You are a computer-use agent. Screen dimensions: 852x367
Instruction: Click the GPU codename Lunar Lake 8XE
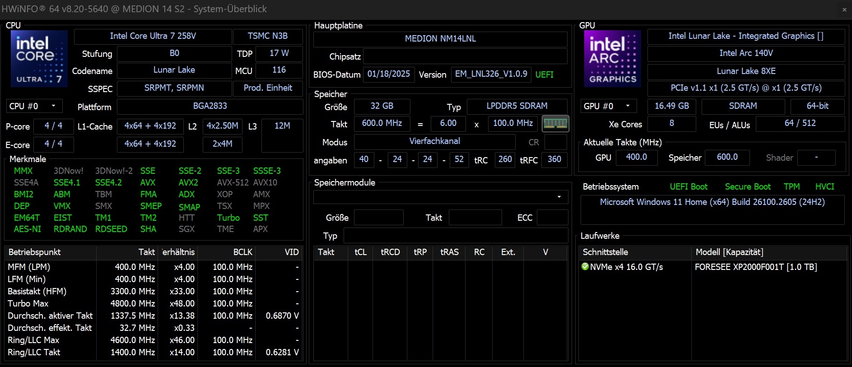[746, 71]
